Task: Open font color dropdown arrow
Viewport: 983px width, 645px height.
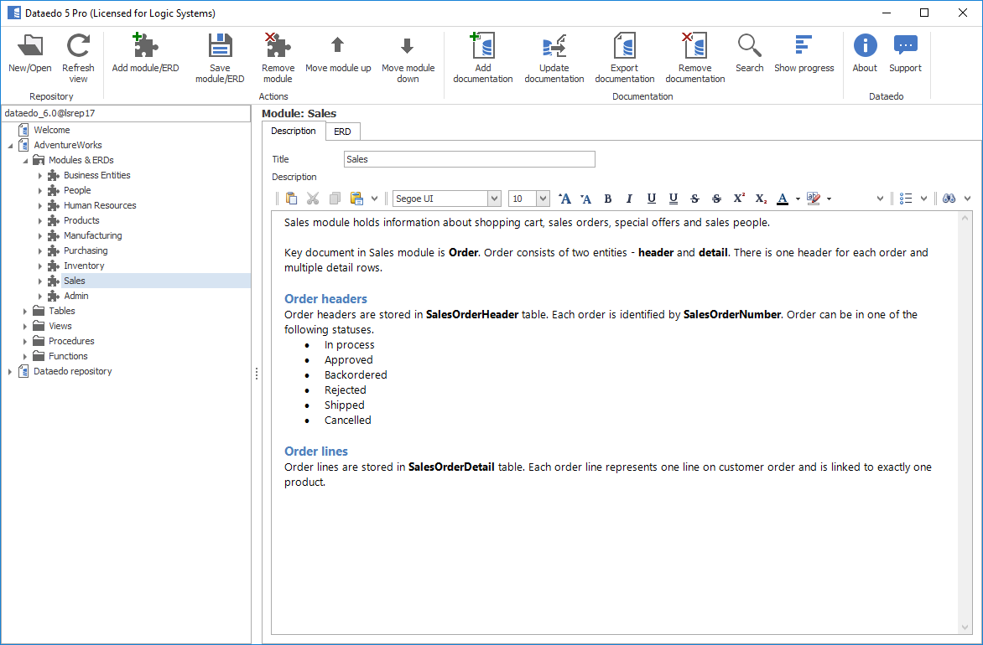Action: tap(798, 199)
